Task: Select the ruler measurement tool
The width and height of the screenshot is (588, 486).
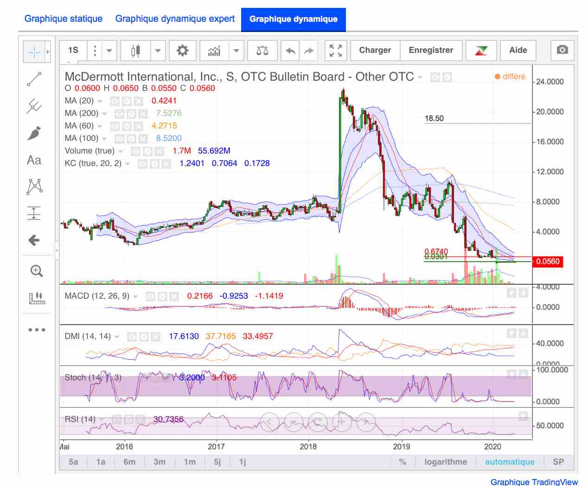Action: click(36, 298)
